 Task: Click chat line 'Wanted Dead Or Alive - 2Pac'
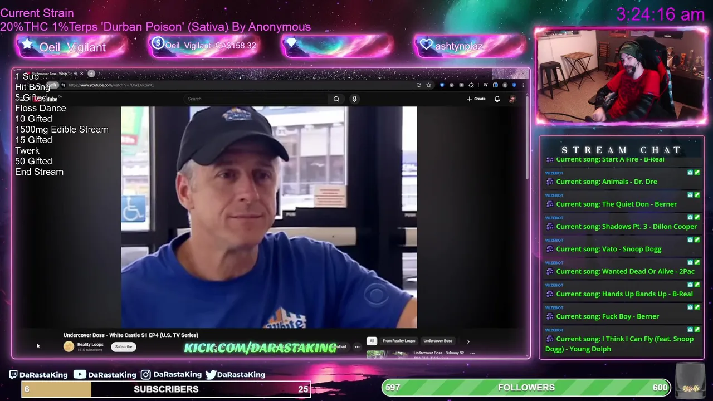pos(626,272)
